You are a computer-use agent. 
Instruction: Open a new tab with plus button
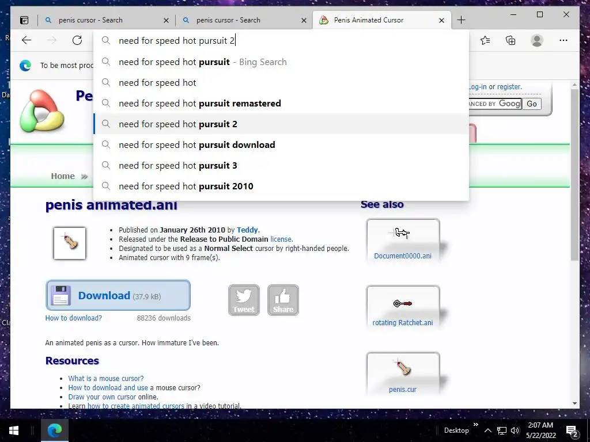click(461, 20)
